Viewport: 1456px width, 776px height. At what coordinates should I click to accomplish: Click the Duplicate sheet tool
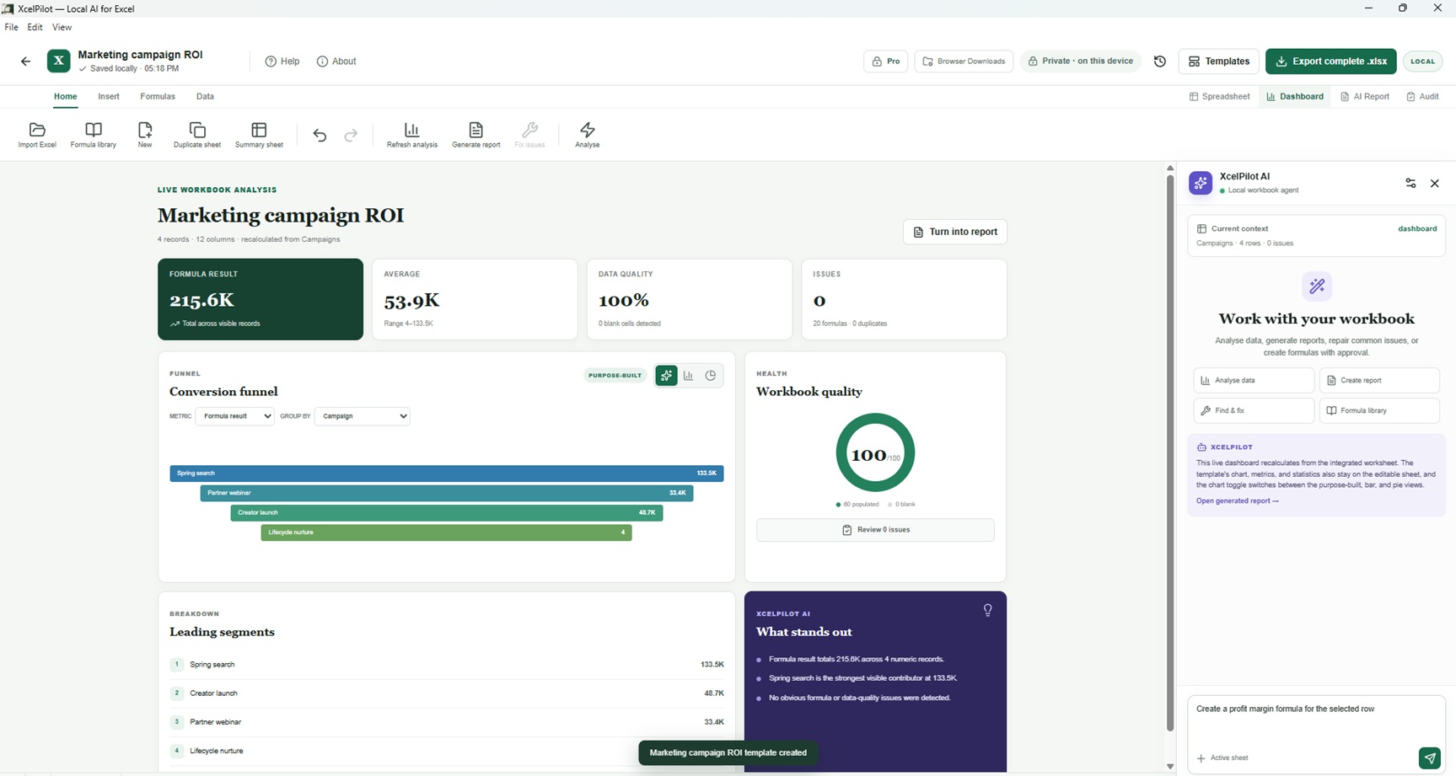pos(197,135)
